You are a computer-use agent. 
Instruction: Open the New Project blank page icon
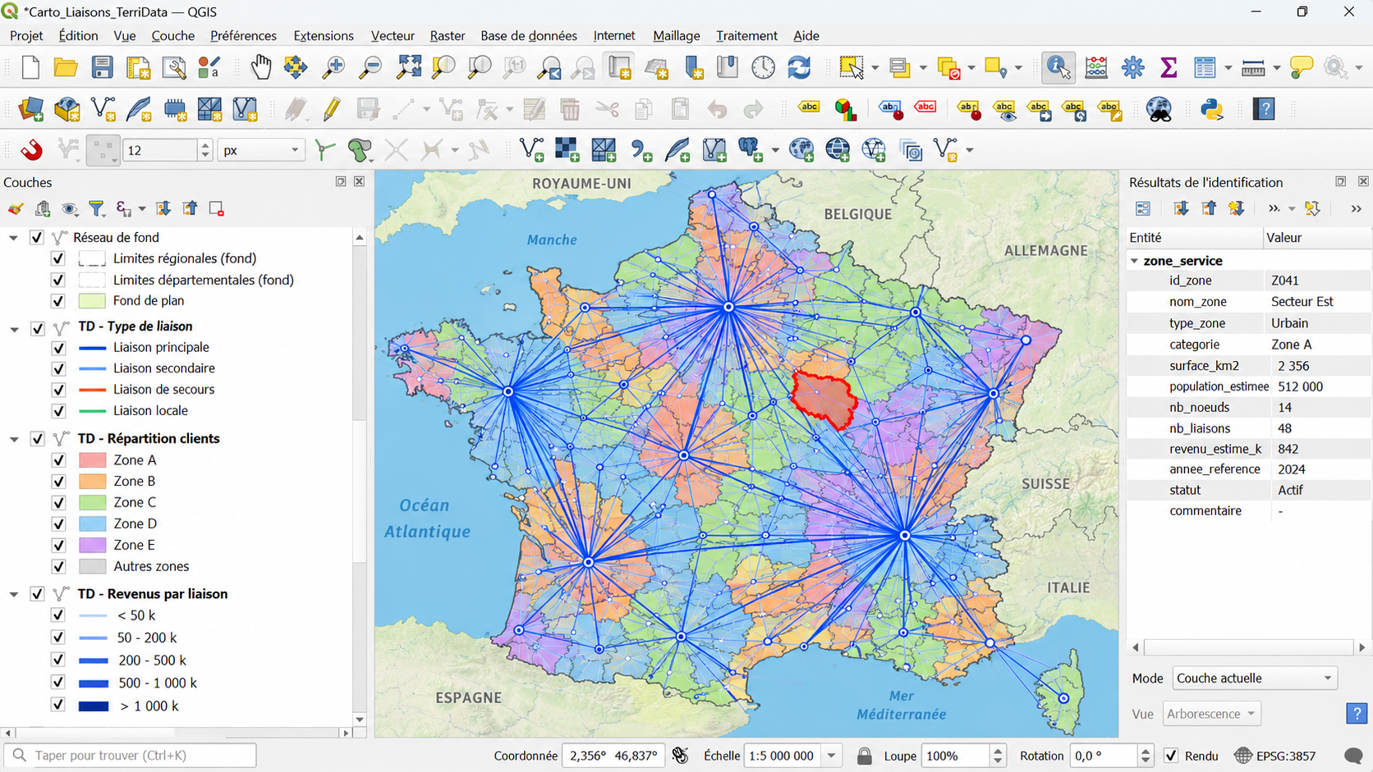pyautogui.click(x=30, y=67)
